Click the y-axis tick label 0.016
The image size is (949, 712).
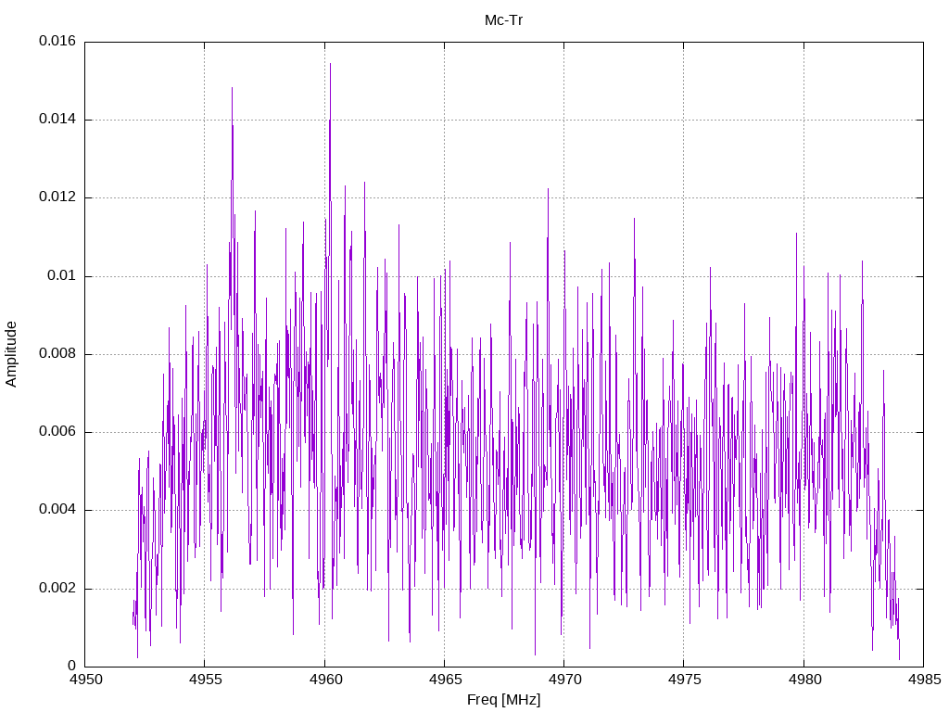click(x=57, y=41)
